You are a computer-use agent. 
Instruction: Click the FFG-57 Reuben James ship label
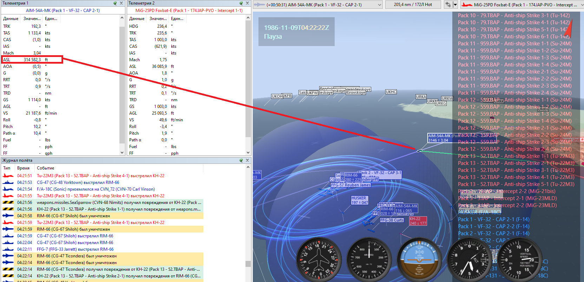350,185
